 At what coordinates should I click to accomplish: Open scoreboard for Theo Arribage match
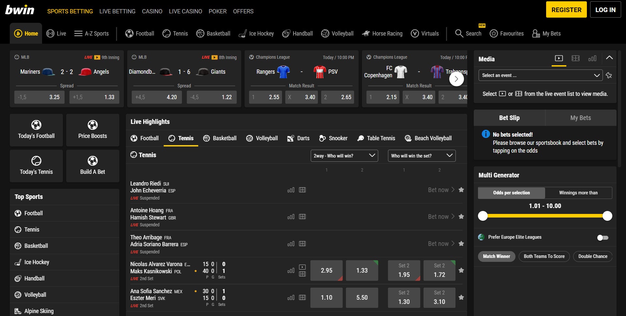[302, 244]
